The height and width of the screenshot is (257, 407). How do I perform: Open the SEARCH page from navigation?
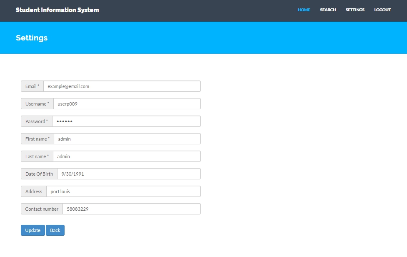coord(328,10)
